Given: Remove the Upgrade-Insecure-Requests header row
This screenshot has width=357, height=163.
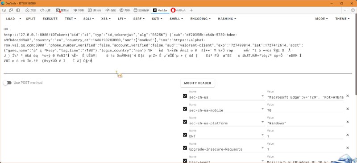Looking at the screenshot, I should click(x=348, y=148).
